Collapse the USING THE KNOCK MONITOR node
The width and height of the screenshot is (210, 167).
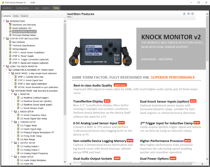pyautogui.click(x=4, y=66)
